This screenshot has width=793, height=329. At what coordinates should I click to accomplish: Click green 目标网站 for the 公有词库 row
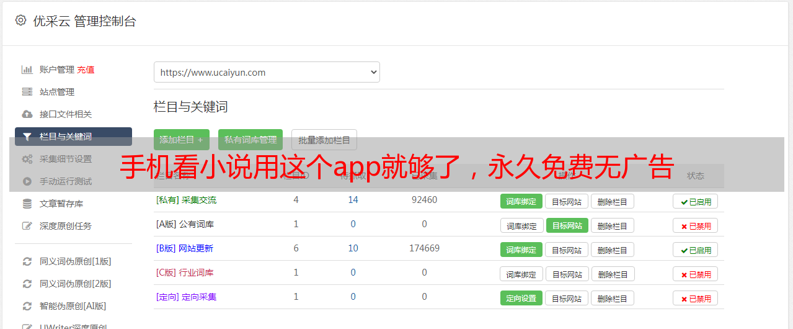(x=567, y=225)
